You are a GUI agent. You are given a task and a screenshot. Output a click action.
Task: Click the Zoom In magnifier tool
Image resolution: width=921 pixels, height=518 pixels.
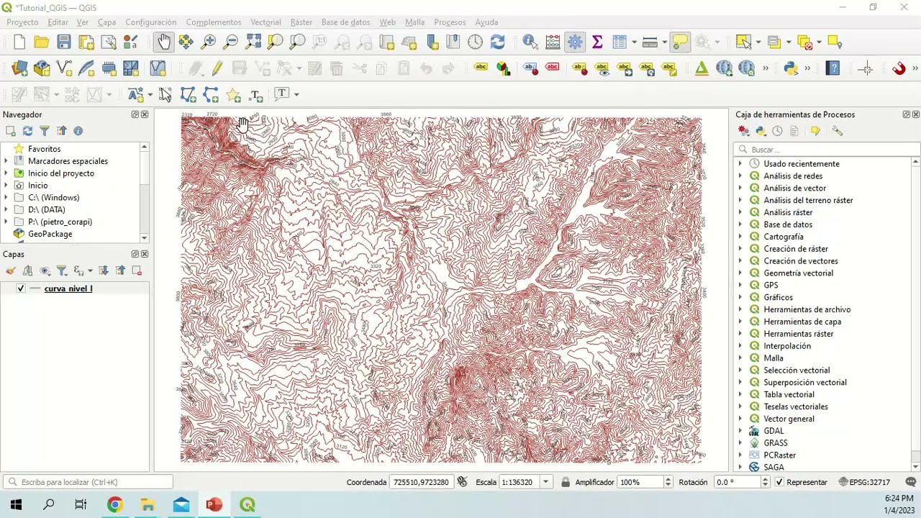(x=208, y=42)
